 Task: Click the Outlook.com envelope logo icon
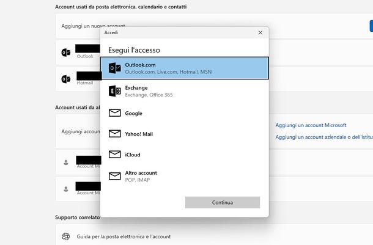coord(115,68)
